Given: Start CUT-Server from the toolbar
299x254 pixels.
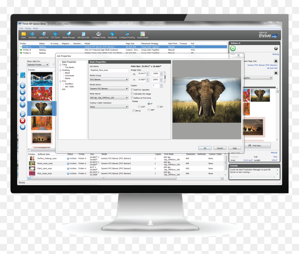Looking at the screenshot, I should (x=55, y=34).
